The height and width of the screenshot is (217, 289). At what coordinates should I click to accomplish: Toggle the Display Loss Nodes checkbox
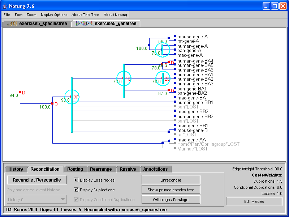tap(76, 180)
